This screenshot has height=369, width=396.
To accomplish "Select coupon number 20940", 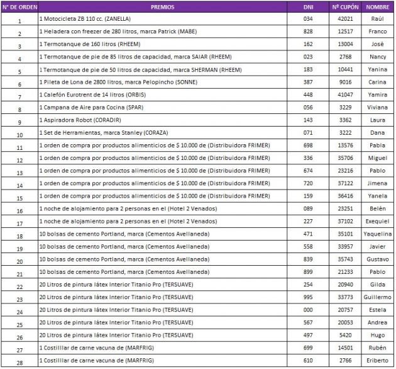I will 345,285.
